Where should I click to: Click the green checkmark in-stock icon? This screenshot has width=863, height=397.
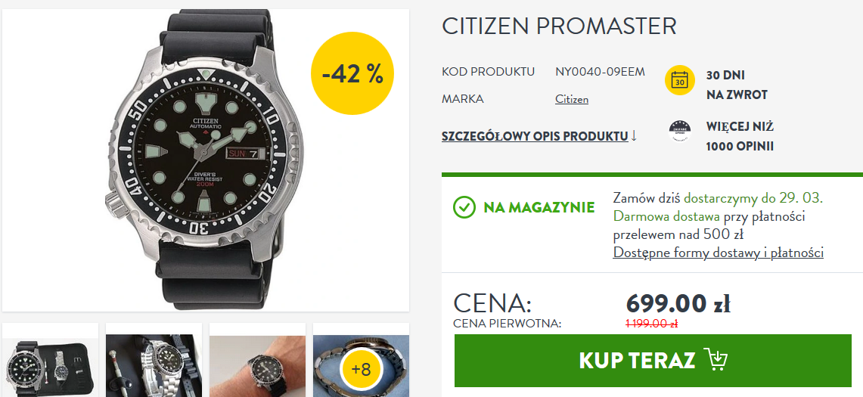(x=464, y=207)
